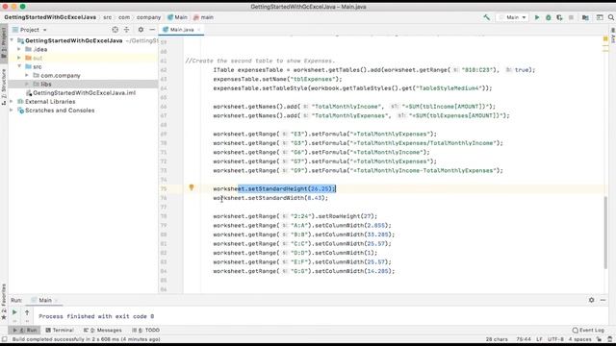This screenshot has height=346, width=616.
Task: Open the Run tool window tab
Action: [25, 330]
